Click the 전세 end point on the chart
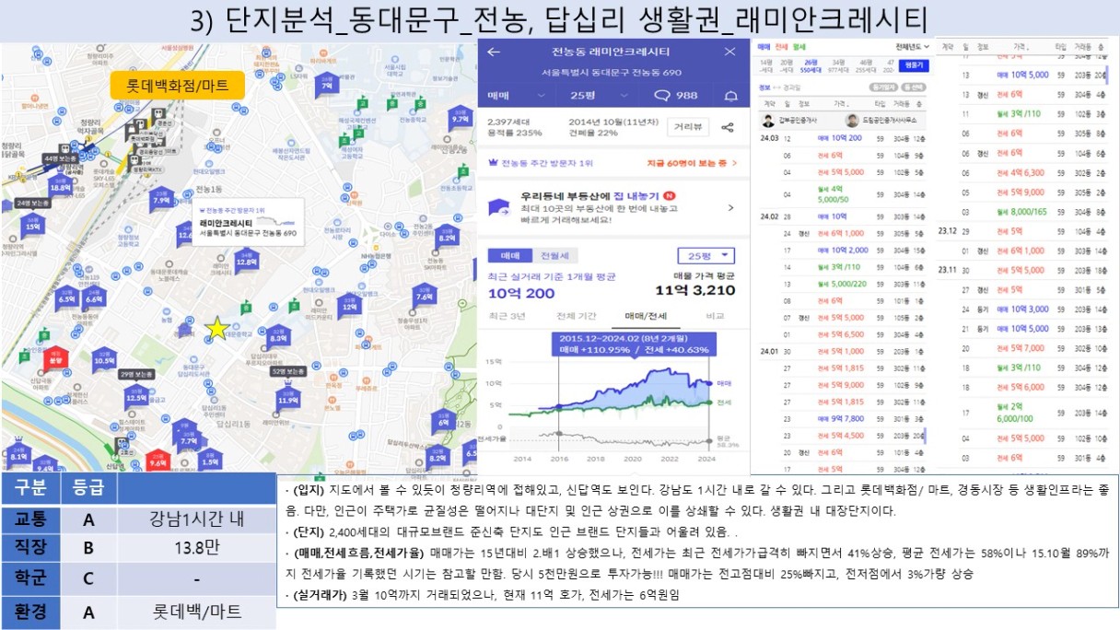The image size is (1120, 630). click(708, 402)
